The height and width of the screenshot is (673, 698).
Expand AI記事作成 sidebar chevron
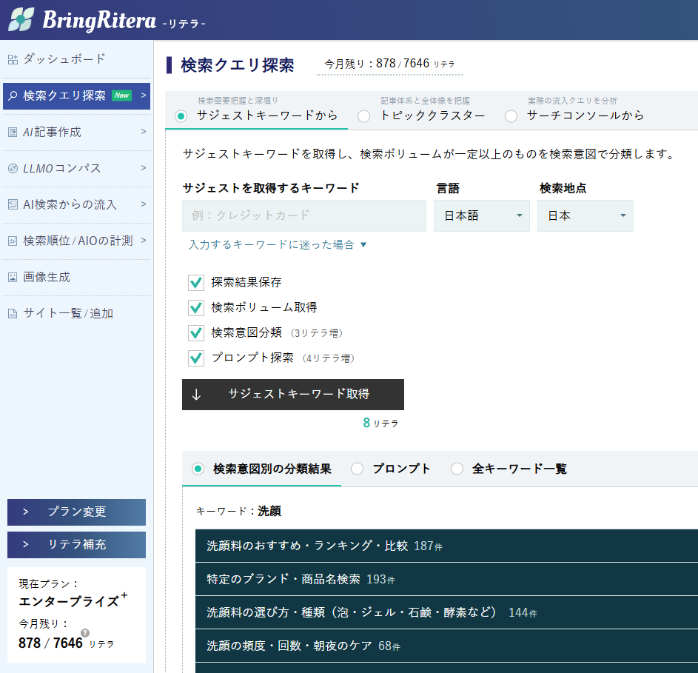[x=144, y=131]
